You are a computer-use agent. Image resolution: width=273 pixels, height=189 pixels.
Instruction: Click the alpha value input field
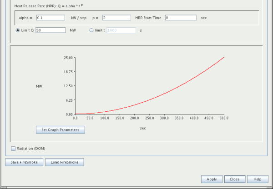[x=50, y=18]
